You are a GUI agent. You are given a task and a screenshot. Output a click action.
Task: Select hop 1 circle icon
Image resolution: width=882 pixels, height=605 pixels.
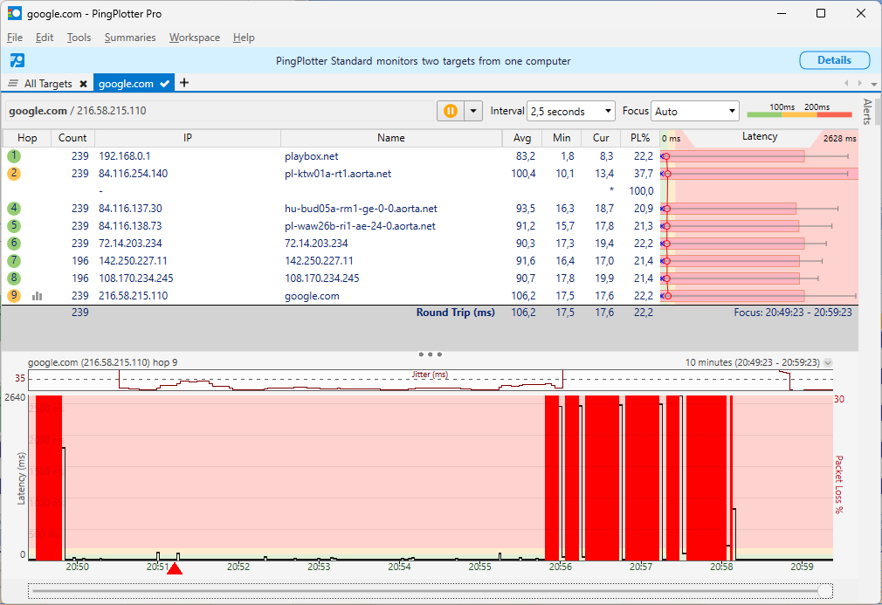click(14, 155)
